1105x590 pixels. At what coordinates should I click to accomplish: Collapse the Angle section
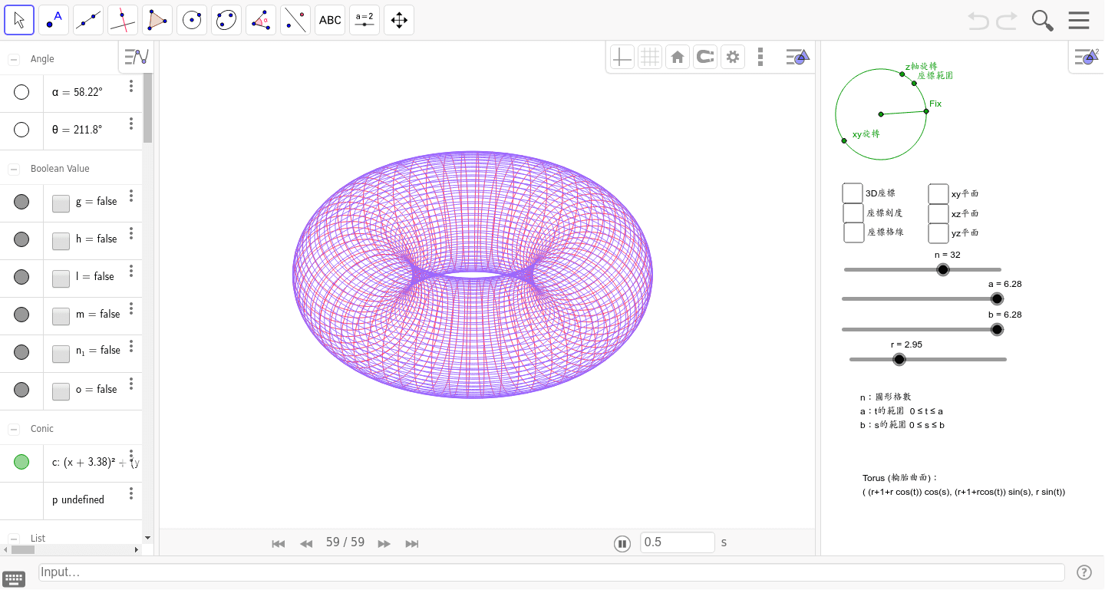(x=12, y=58)
